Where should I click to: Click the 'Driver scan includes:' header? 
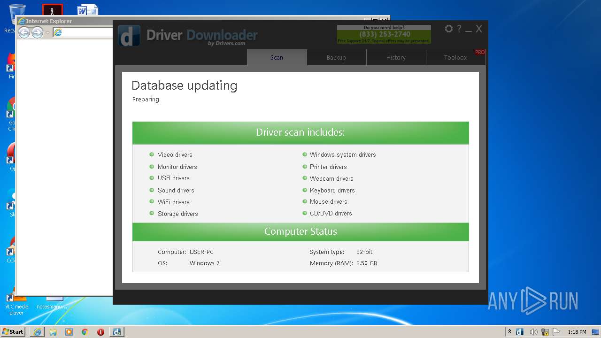[x=300, y=132]
